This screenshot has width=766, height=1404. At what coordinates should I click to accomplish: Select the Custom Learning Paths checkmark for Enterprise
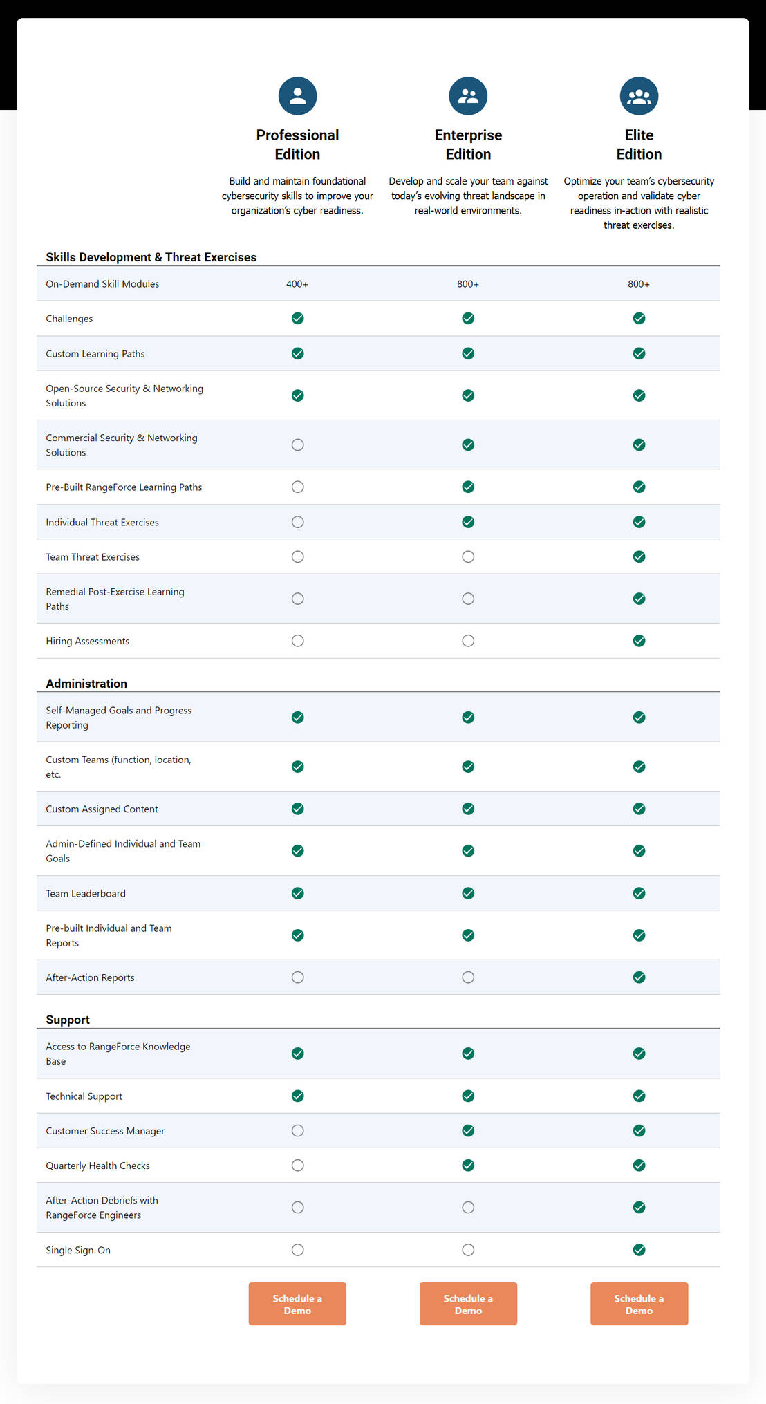[468, 353]
